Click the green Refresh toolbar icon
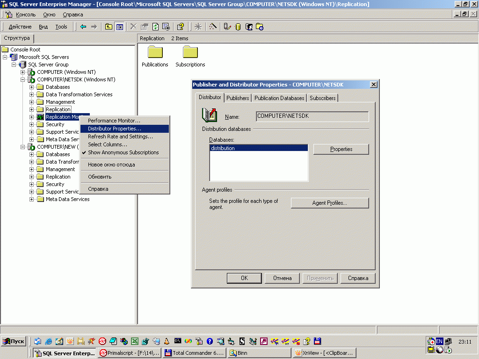The image size is (479, 359). (155, 27)
